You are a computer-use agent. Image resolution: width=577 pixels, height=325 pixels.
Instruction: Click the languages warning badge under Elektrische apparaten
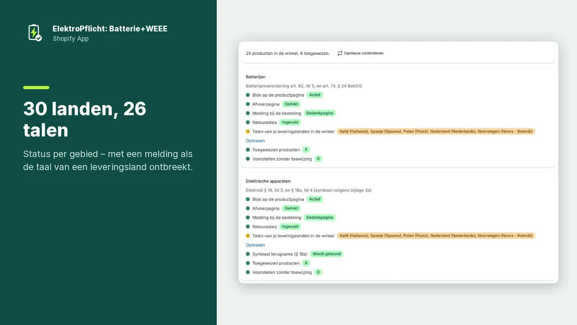pos(436,236)
